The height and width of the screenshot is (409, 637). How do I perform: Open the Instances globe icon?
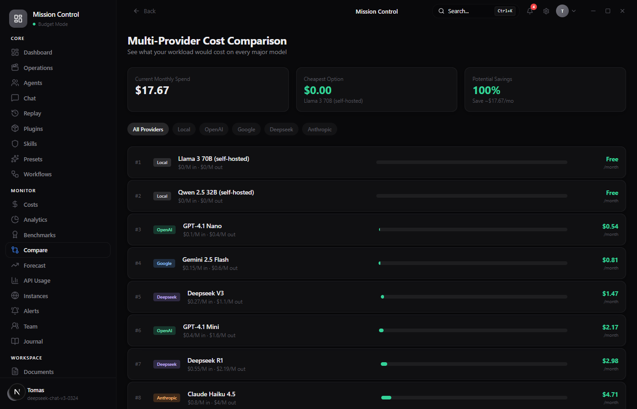[x=15, y=296]
